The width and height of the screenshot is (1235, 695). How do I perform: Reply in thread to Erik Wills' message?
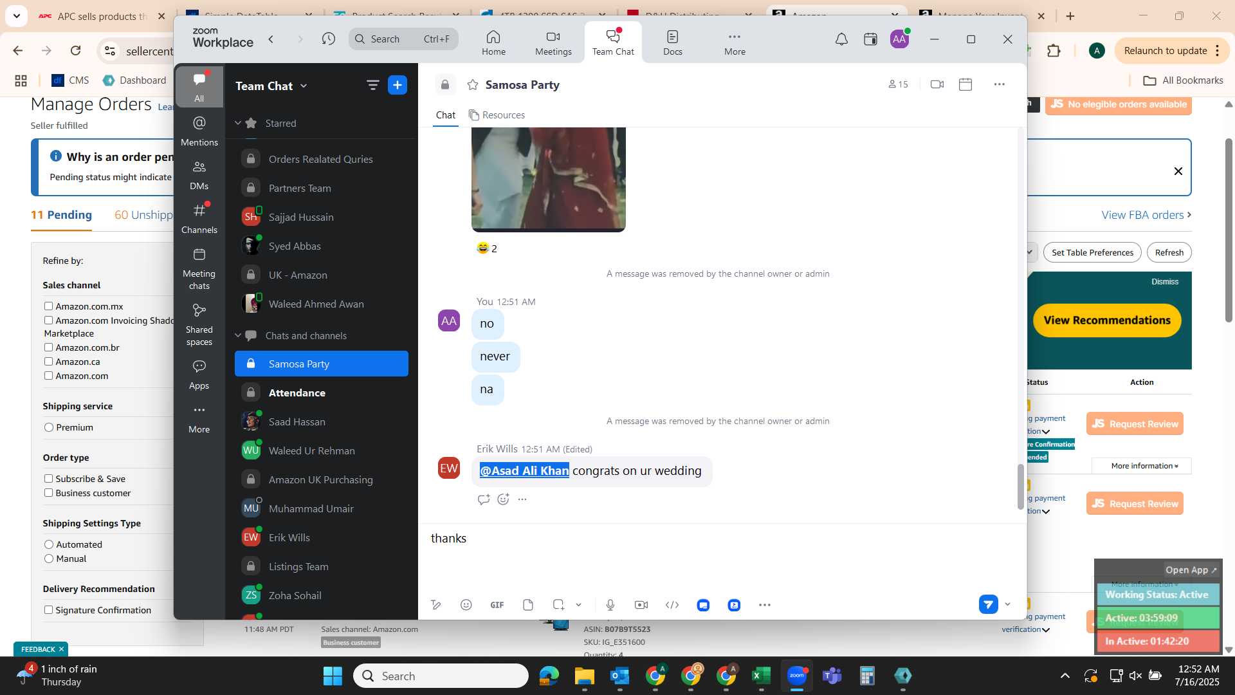coord(484,499)
